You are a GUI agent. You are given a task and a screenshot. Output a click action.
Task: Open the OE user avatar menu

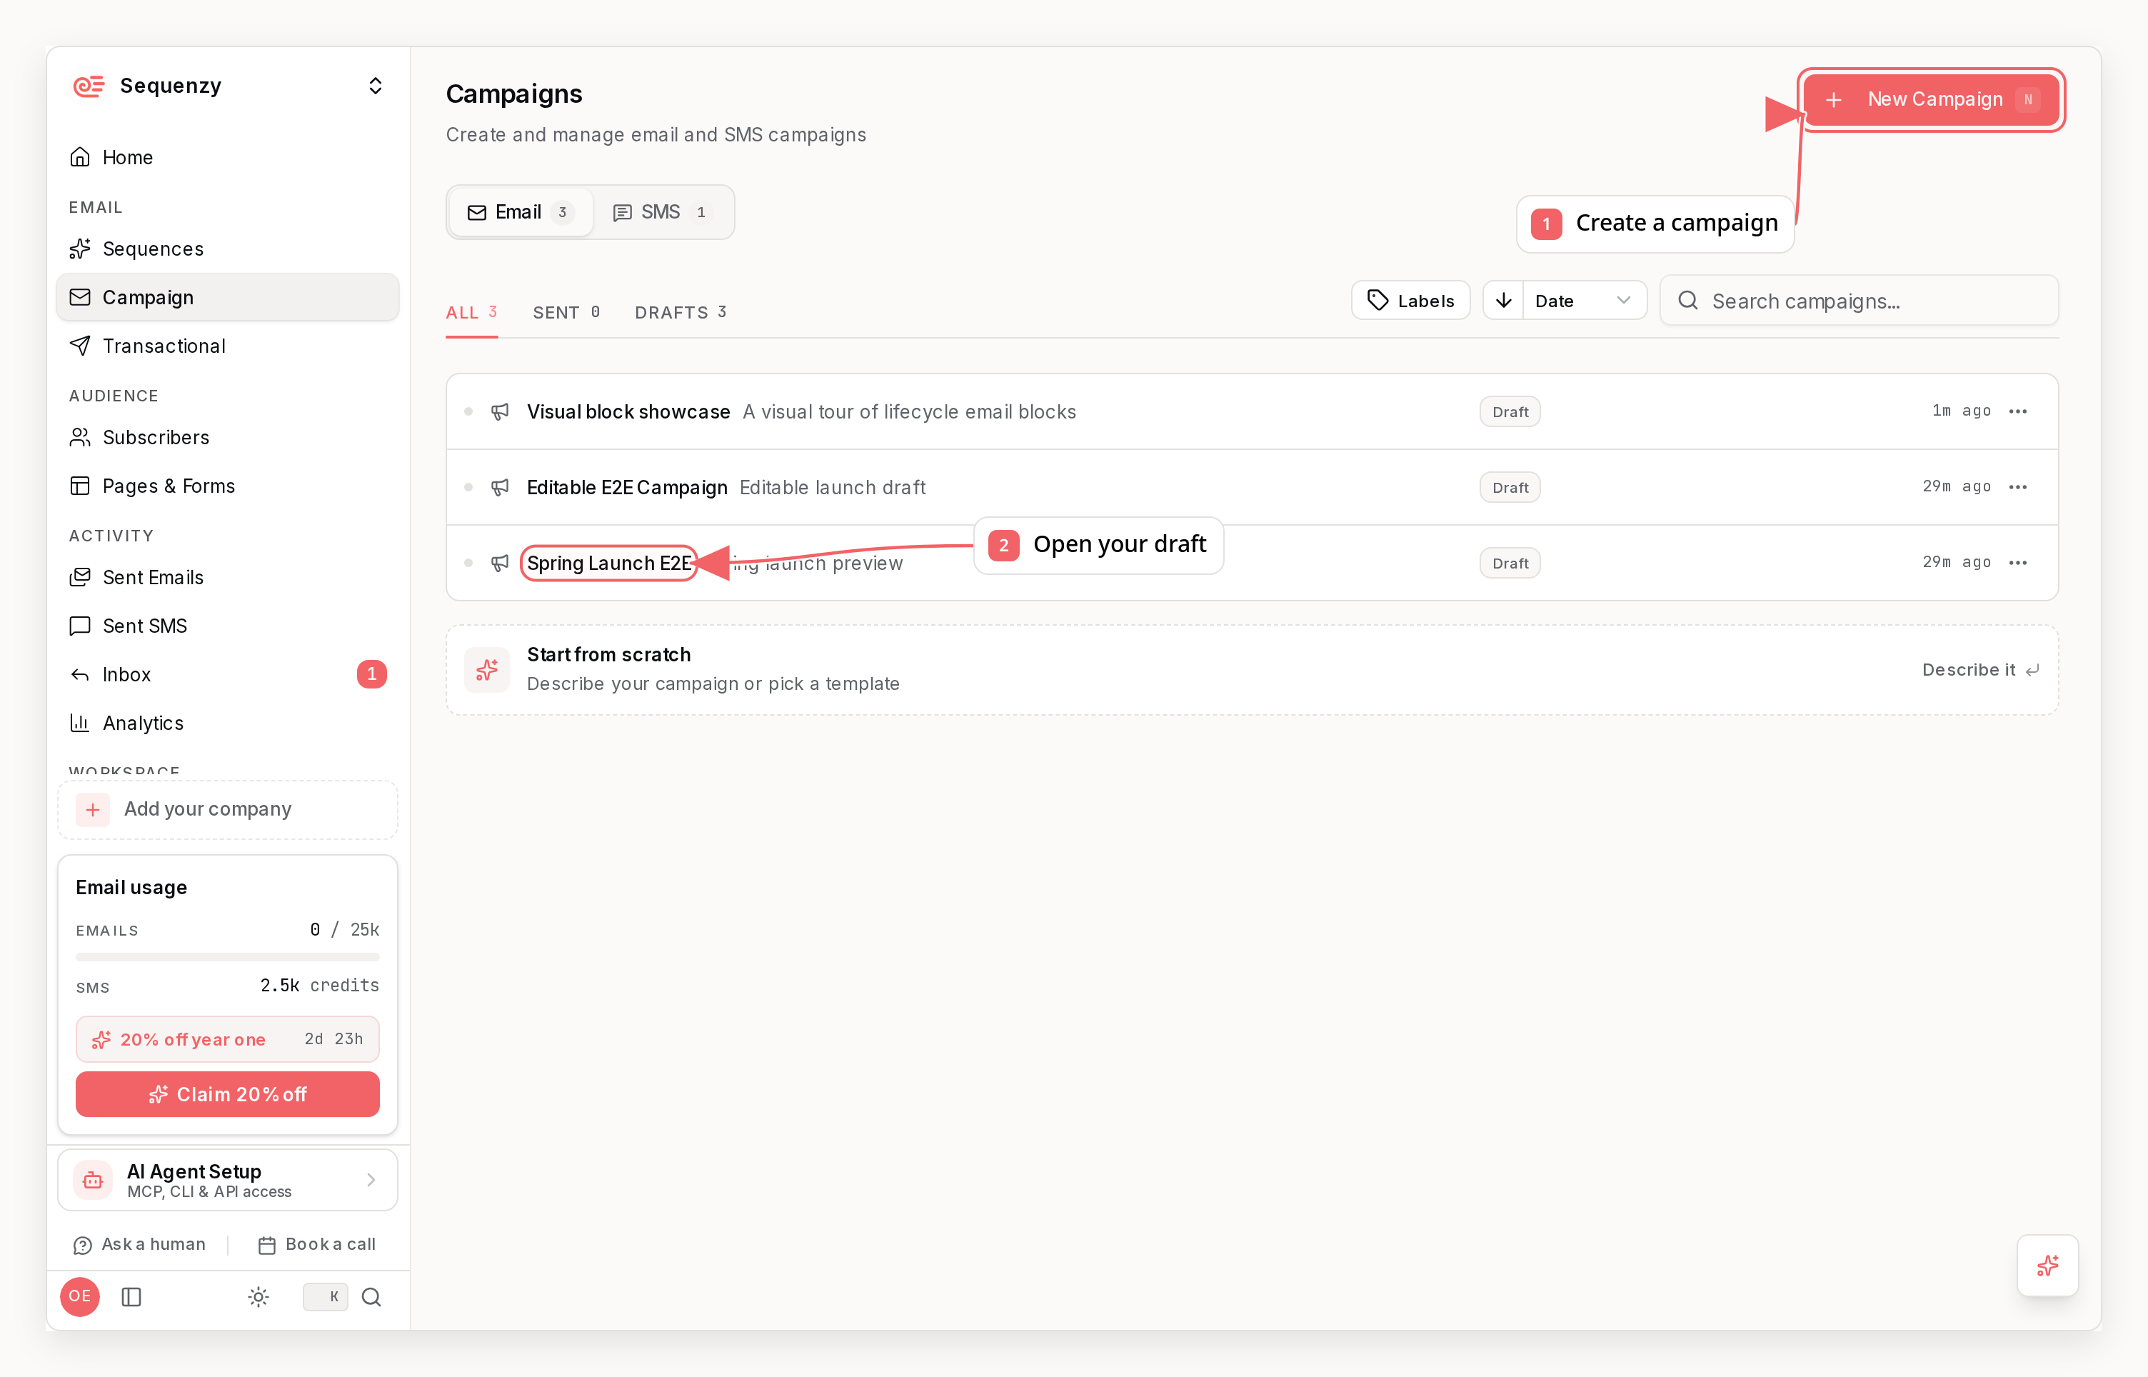(x=79, y=1296)
